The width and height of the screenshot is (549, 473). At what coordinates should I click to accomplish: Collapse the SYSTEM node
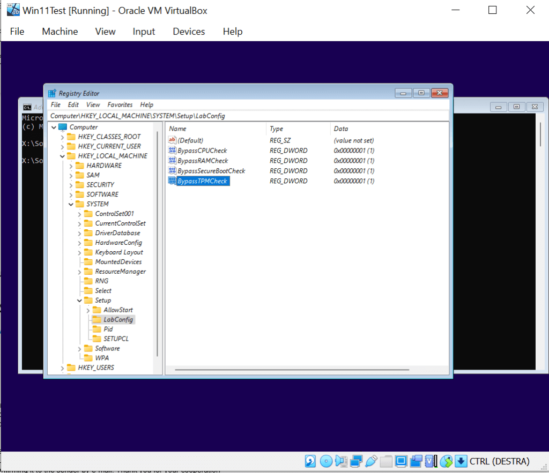(71, 204)
